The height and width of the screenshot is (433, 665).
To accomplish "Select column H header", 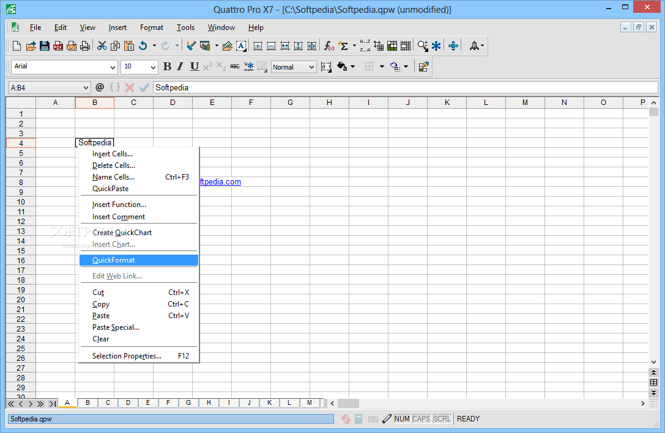I will (x=329, y=103).
